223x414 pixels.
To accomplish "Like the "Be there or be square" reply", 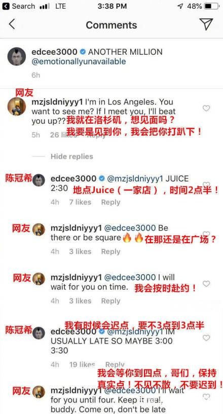I will pyautogui.click(x=206, y=234).
